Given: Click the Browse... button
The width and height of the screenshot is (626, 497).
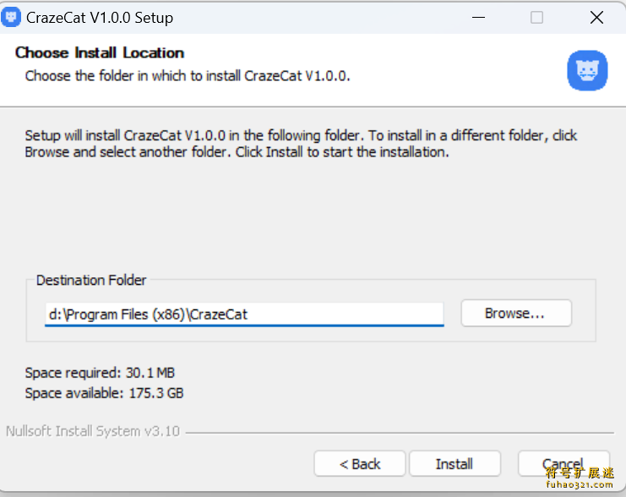Looking at the screenshot, I should tap(516, 314).
